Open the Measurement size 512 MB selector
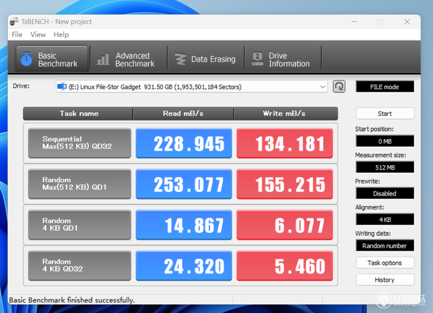The width and height of the screenshot is (433, 313). click(x=385, y=167)
